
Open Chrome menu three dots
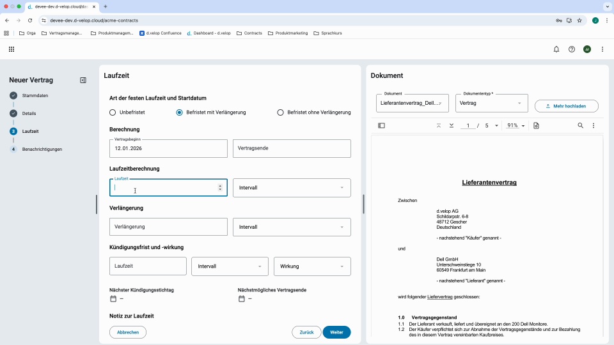pyautogui.click(x=607, y=20)
